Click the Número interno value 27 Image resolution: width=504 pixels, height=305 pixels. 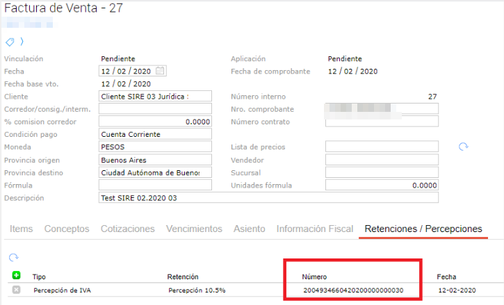point(432,97)
